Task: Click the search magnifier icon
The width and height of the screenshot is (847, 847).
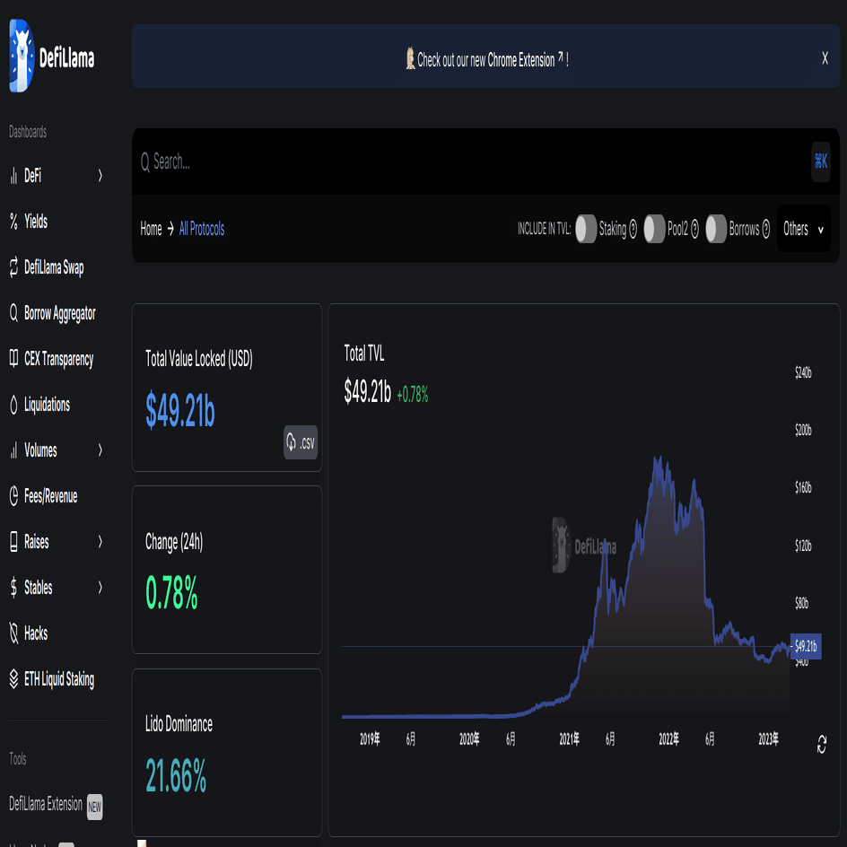Action: pyautogui.click(x=144, y=162)
